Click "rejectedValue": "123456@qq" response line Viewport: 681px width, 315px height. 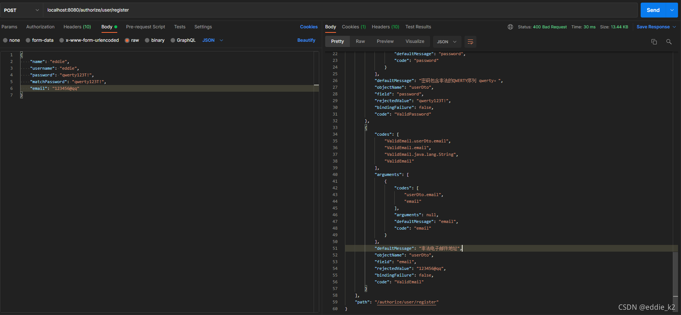pyautogui.click(x=410, y=268)
